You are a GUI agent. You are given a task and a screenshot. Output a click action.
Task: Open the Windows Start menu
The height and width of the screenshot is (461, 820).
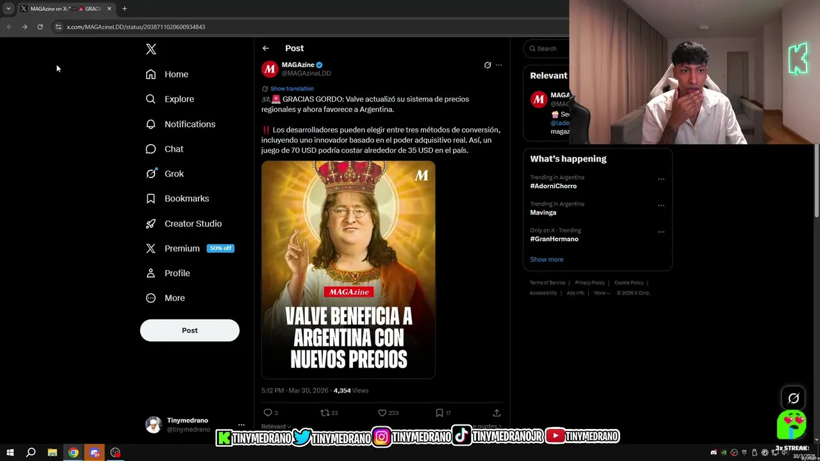pyautogui.click(x=10, y=453)
